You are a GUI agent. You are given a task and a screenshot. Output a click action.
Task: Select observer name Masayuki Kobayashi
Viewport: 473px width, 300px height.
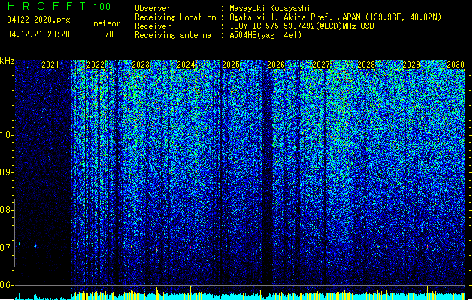click(270, 8)
